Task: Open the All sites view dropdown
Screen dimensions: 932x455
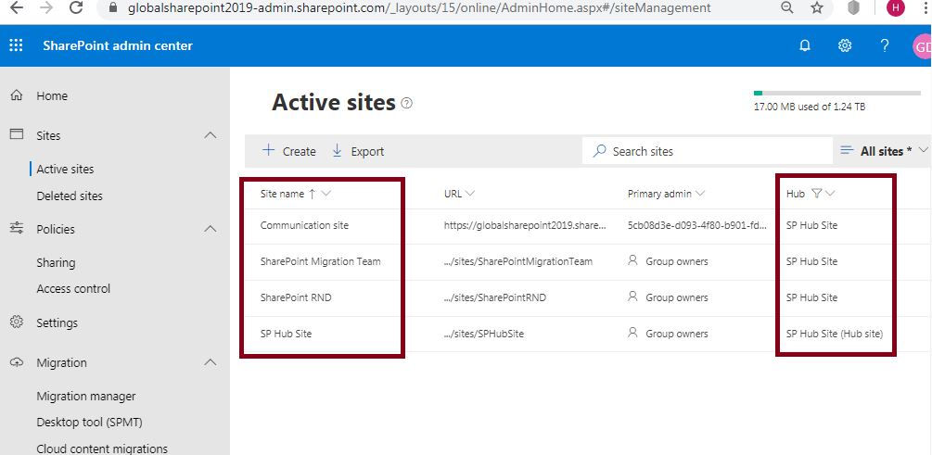Action: pyautogui.click(x=884, y=151)
